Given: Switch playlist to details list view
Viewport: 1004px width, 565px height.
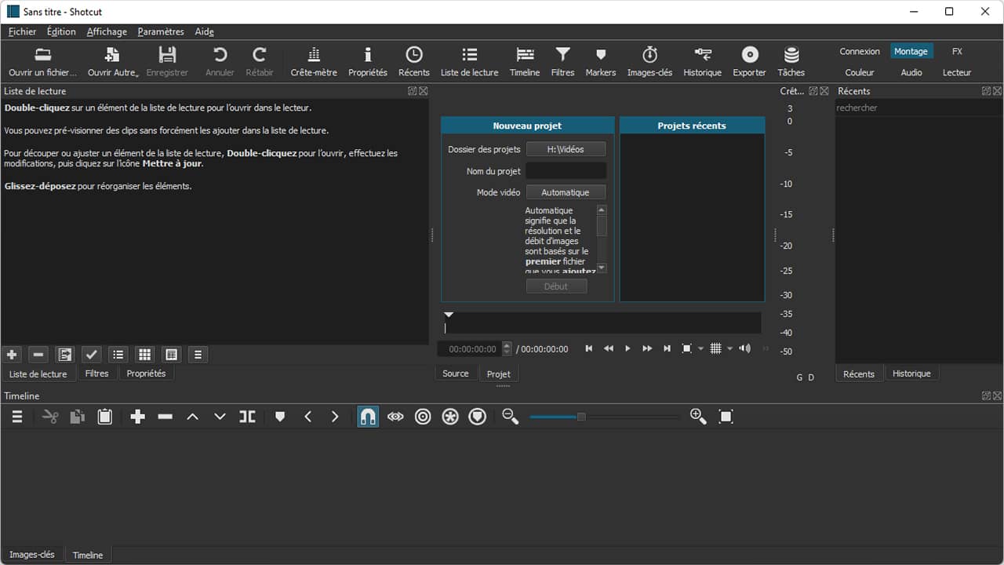Looking at the screenshot, I should click(118, 355).
